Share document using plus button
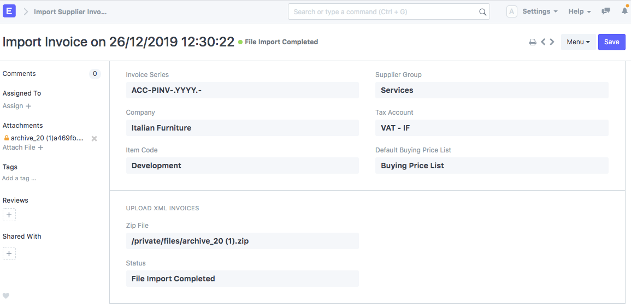This screenshot has width=631, height=307. pyautogui.click(x=9, y=253)
